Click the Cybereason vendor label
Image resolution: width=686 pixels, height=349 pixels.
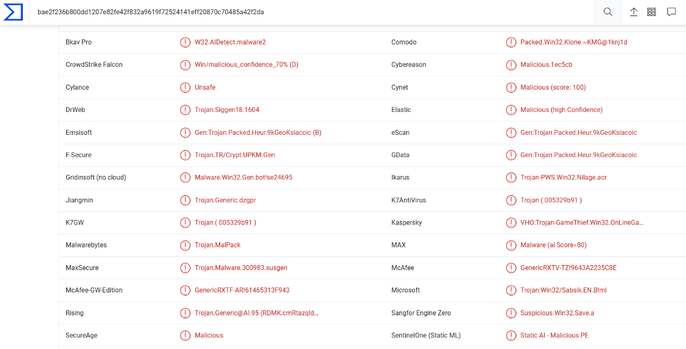point(409,65)
